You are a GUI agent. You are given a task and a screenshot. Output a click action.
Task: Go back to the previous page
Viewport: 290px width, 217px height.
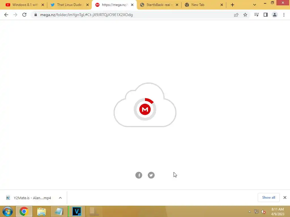click(6, 15)
